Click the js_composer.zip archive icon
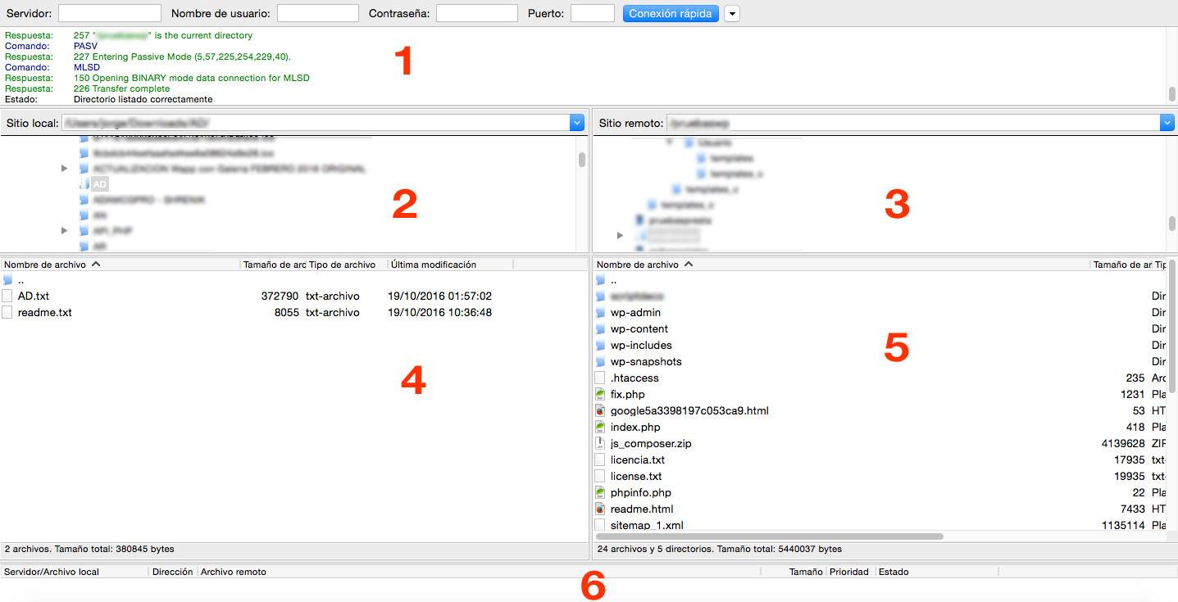Viewport: 1178px width, 602px height. tap(600, 444)
